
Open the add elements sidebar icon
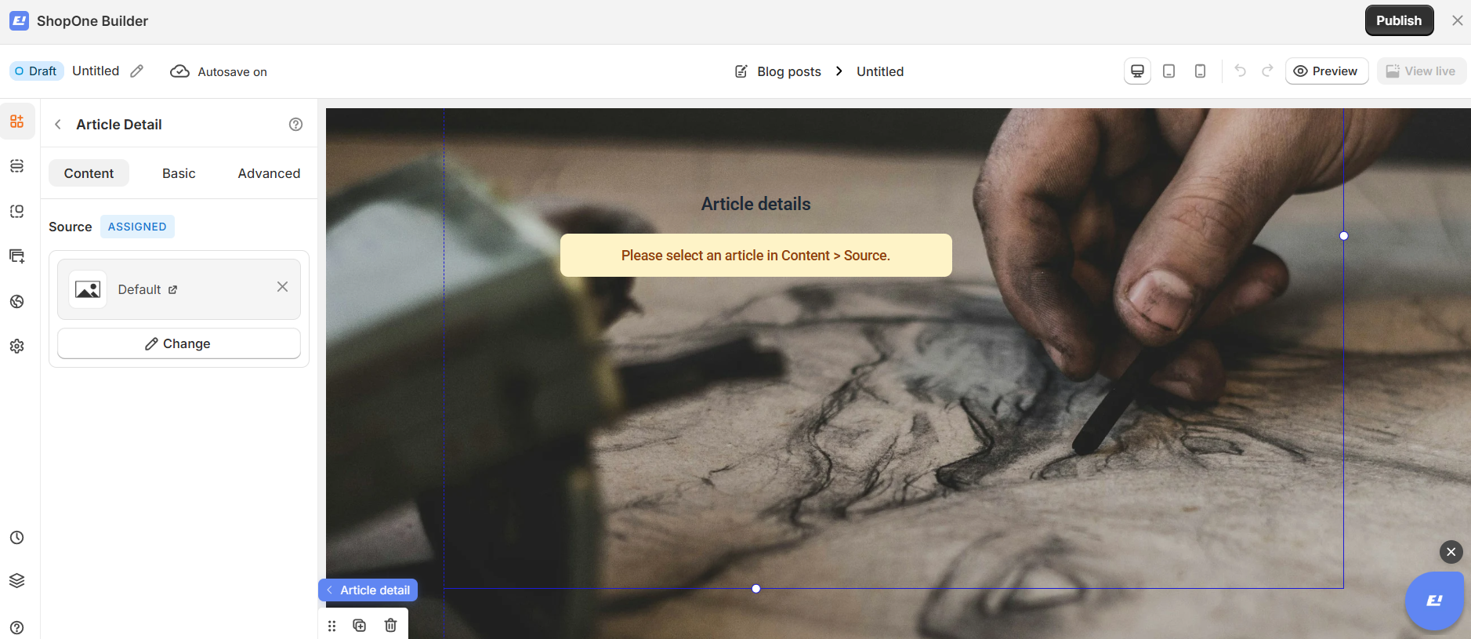point(17,122)
